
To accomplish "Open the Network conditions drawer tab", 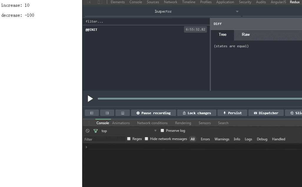I will [152, 123].
